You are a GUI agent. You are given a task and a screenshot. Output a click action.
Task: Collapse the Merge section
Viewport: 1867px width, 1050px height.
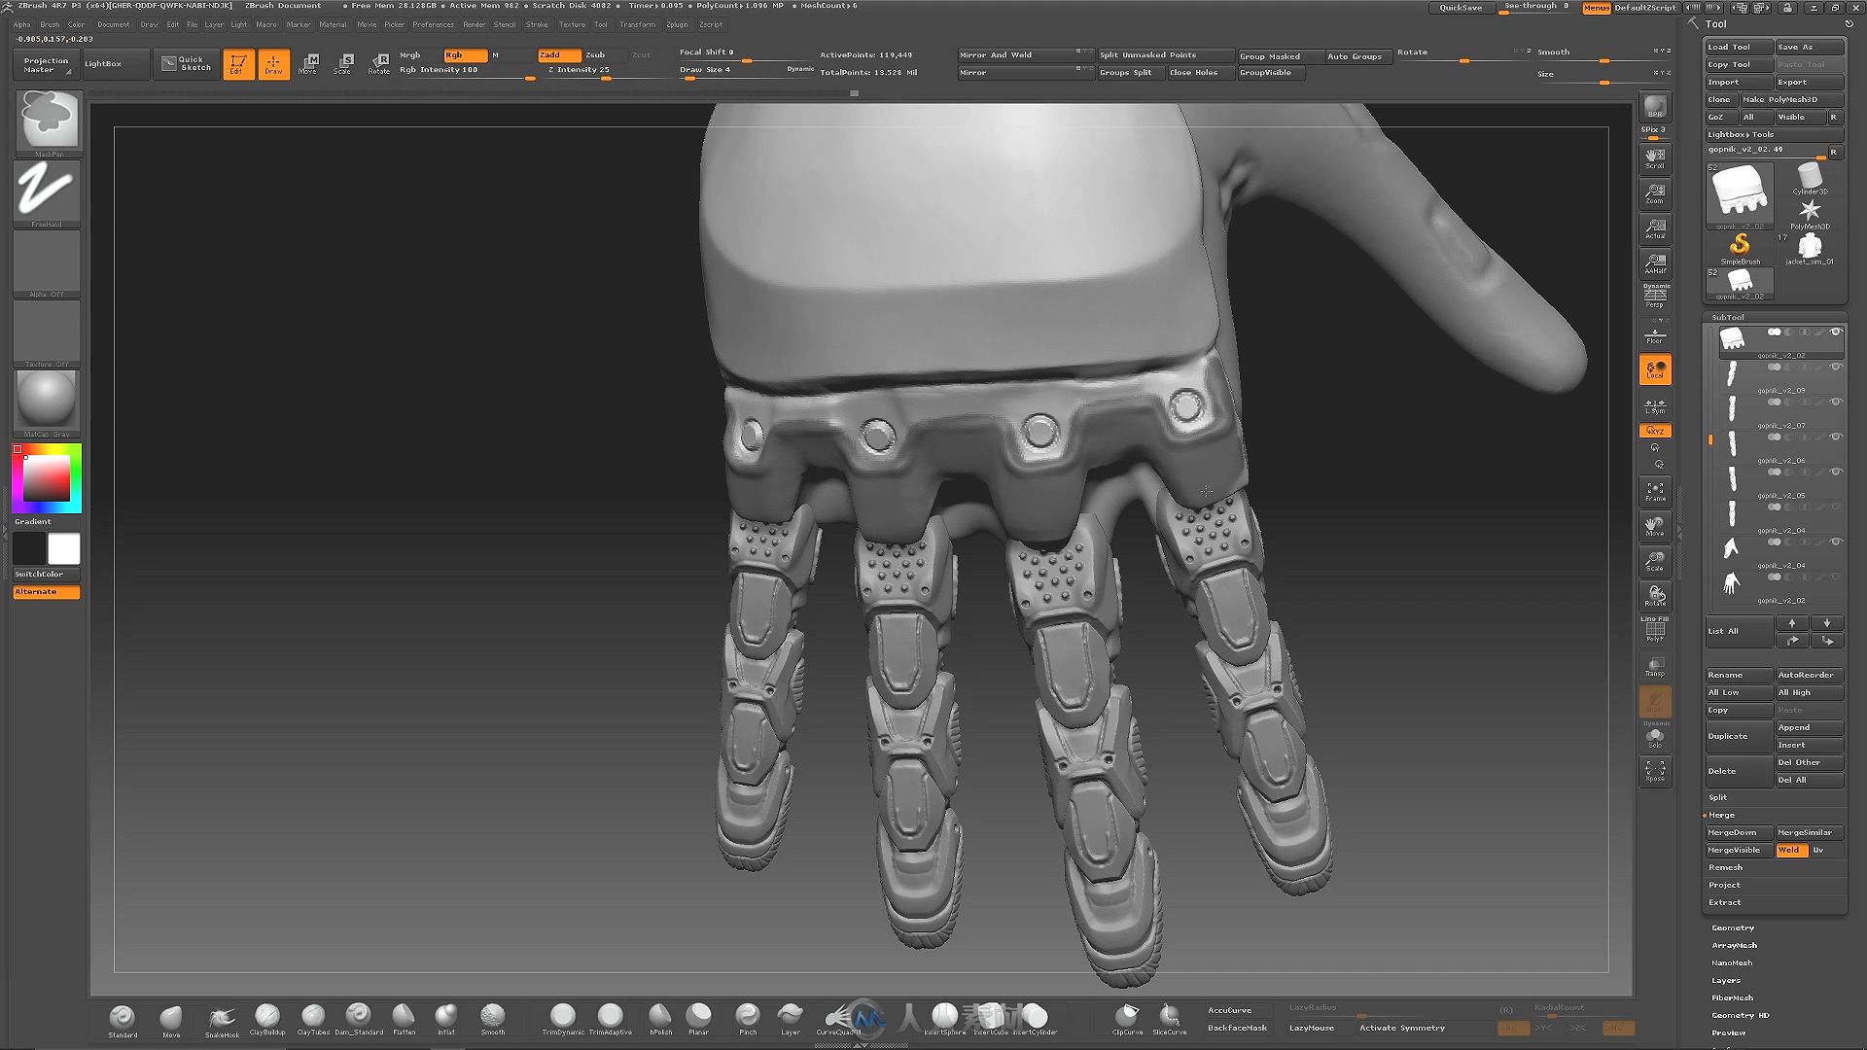(1721, 815)
